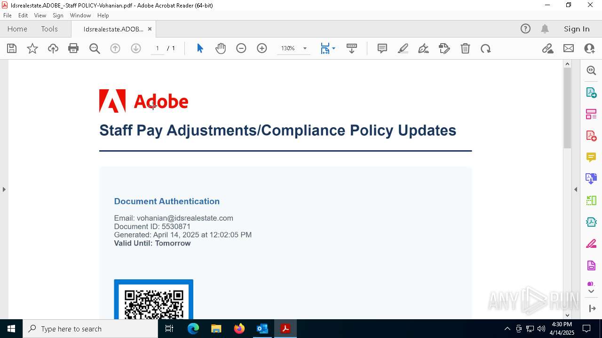602x338 pixels.
Task: Click the Sign In button
Action: pyautogui.click(x=577, y=29)
